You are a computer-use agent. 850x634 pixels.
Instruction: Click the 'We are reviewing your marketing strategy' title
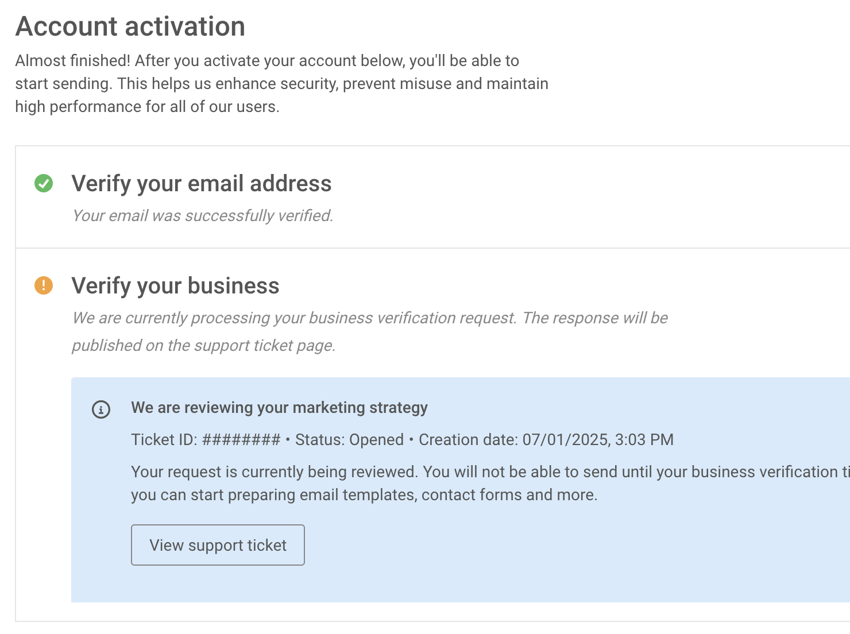coord(280,408)
